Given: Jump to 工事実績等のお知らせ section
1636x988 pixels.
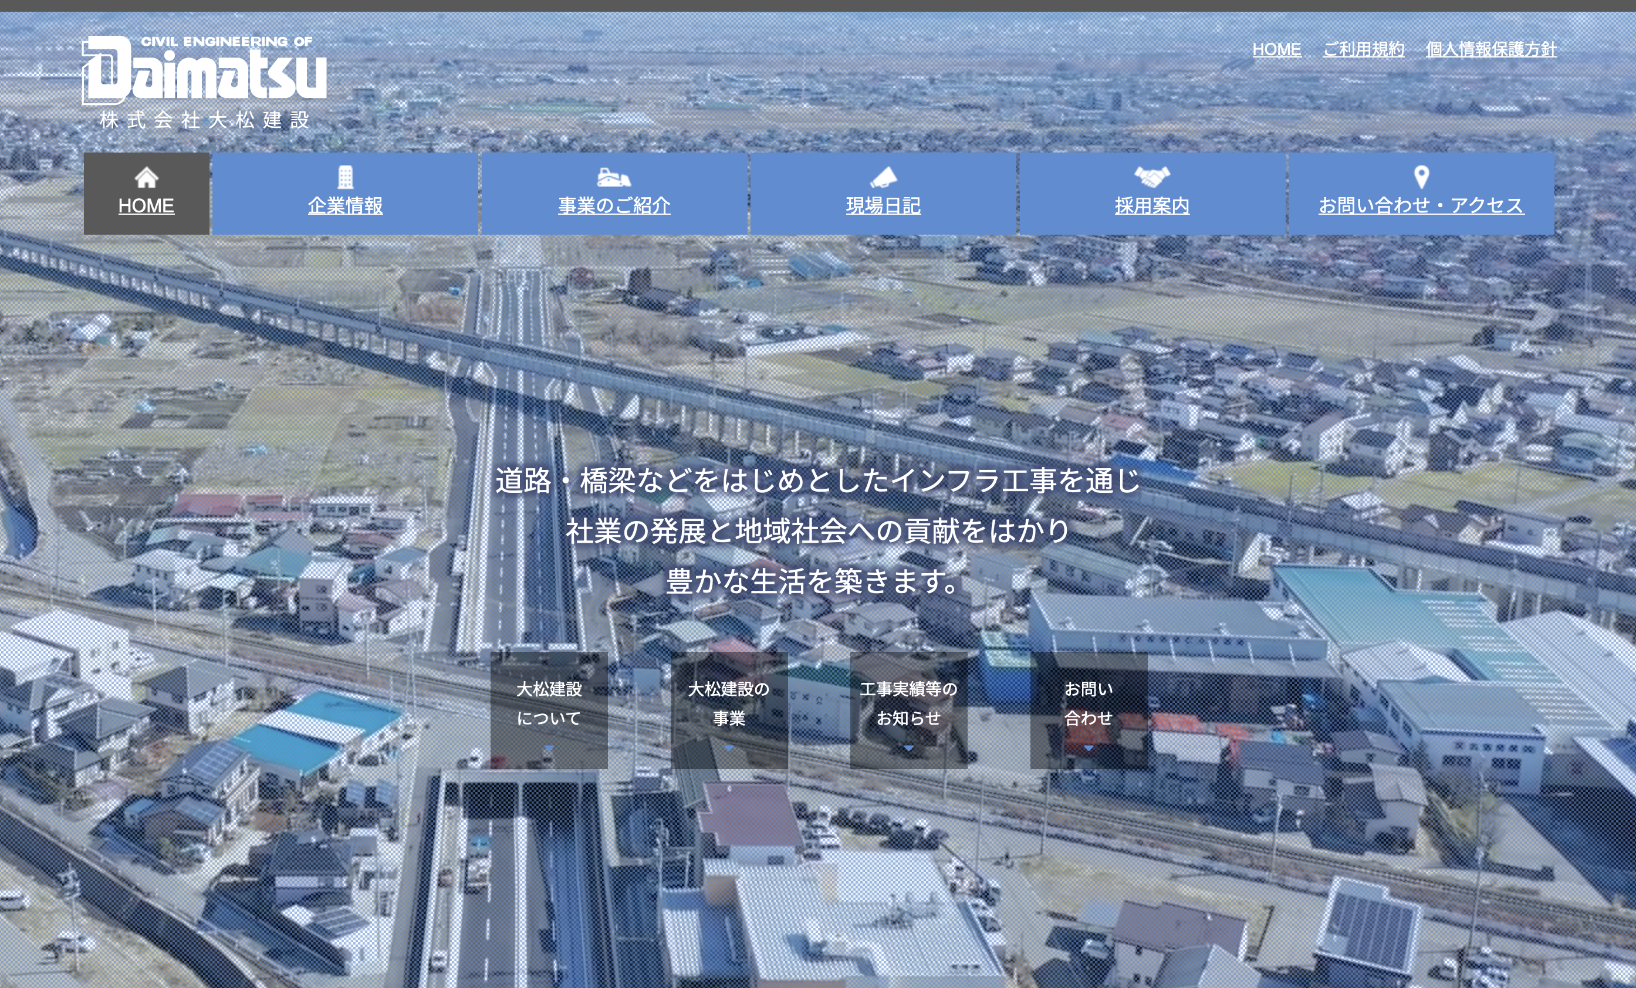Looking at the screenshot, I should tap(908, 710).
